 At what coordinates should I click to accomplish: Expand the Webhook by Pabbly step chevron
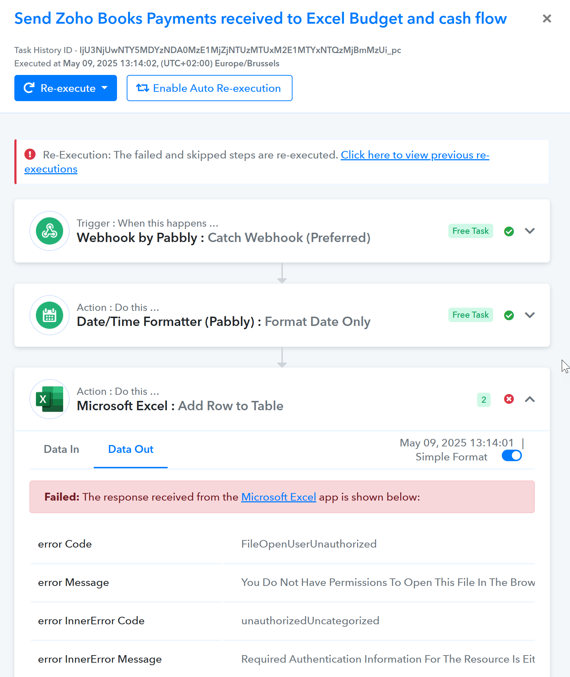[x=530, y=231]
